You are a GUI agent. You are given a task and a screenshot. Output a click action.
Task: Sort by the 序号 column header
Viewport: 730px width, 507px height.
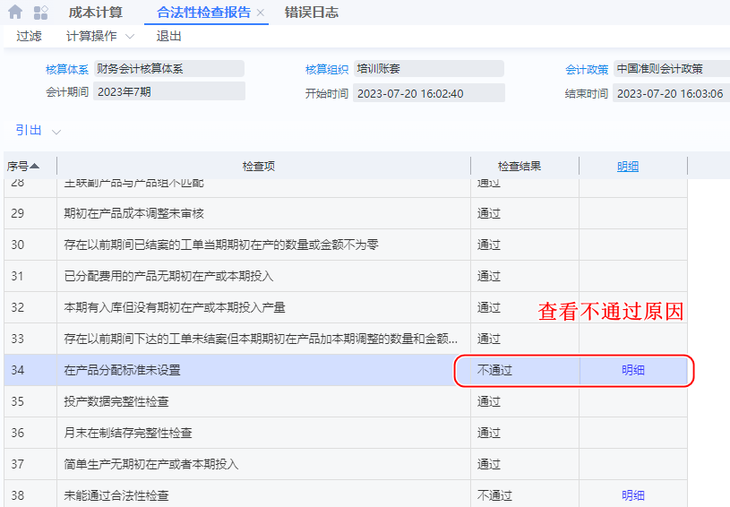coord(23,166)
